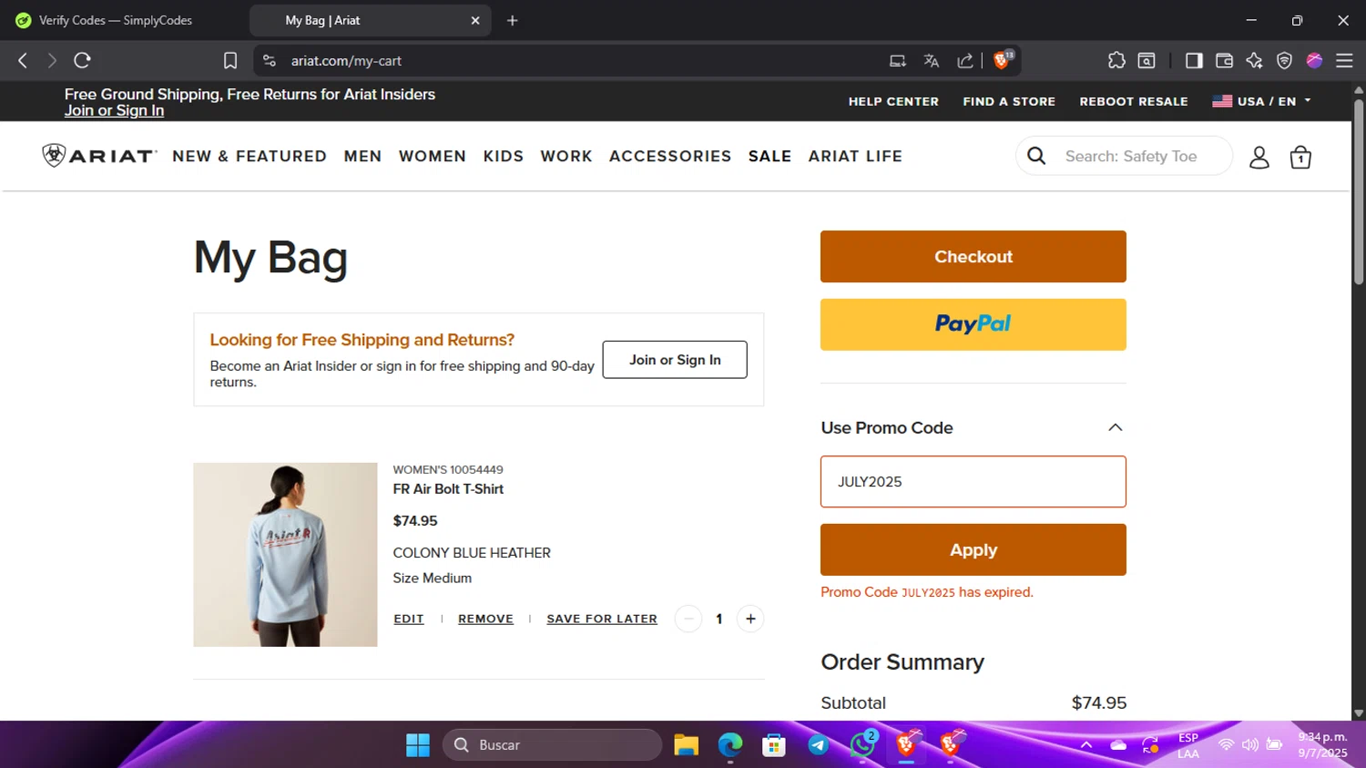Click Join or Sign In banner link

114,110
